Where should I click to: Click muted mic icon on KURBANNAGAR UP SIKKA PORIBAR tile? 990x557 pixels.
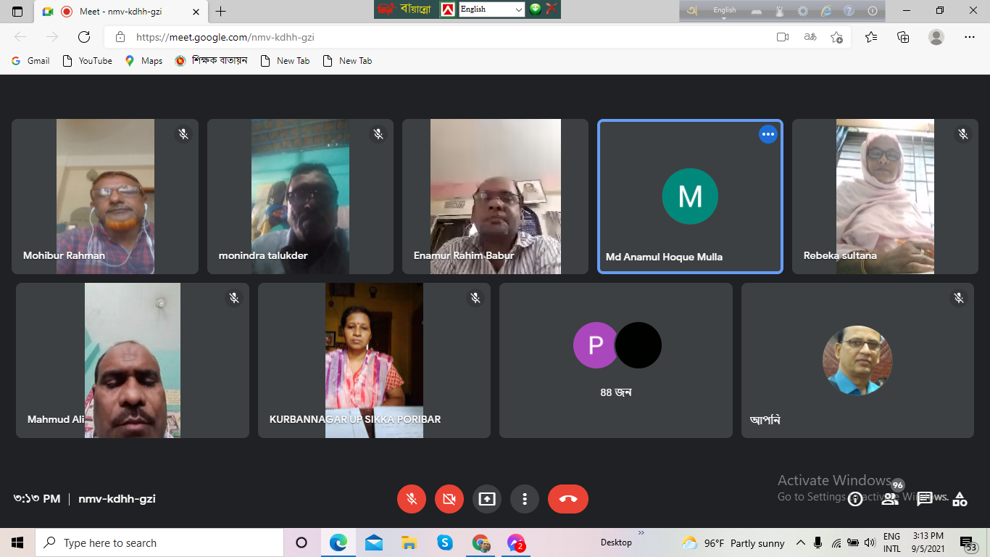tap(475, 298)
